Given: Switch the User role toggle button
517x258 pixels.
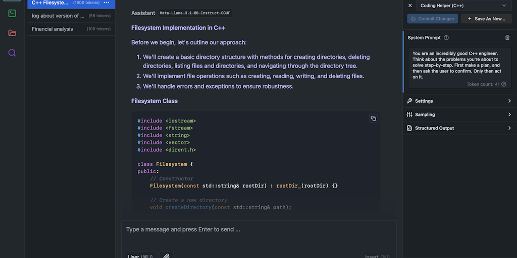Looking at the screenshot, I should pos(141,255).
